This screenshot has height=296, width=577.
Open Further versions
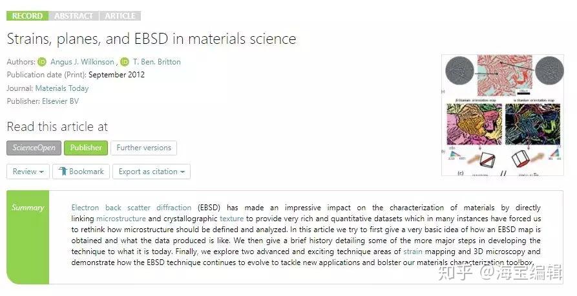click(x=143, y=148)
